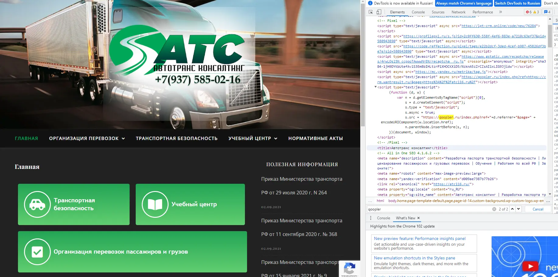Switch to the Elements tab
The width and height of the screenshot is (558, 277).
[x=397, y=12]
